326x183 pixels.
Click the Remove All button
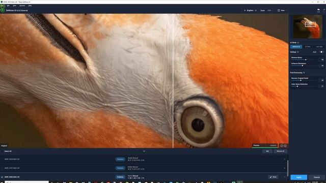pyautogui.click(x=281, y=151)
